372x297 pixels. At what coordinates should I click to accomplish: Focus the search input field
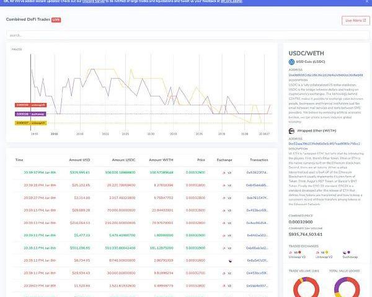188,35
